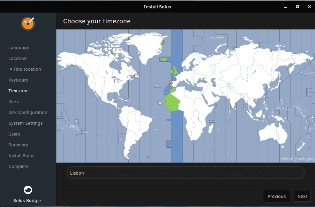Select the Complete step
Screen dimensions: 315x207
pos(18,167)
